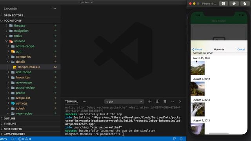Choose the bottom August 9, 2012 photo
The width and height of the screenshot is (251, 141).
tap(198, 129)
